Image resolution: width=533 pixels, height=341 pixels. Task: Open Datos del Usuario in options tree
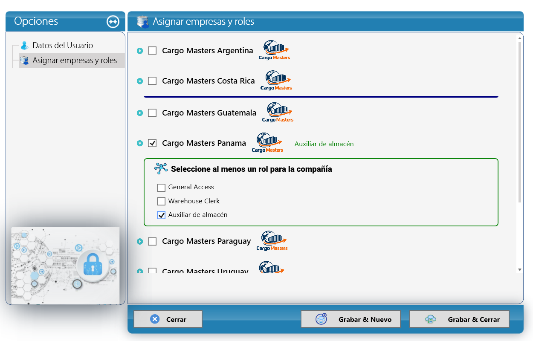(x=63, y=45)
